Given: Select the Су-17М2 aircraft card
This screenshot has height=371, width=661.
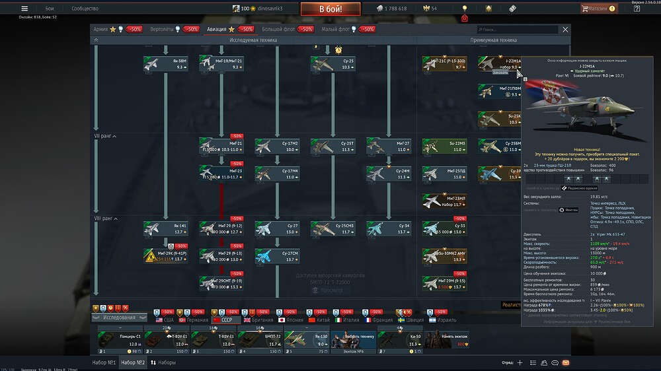Looking at the screenshot, I should tap(277, 146).
